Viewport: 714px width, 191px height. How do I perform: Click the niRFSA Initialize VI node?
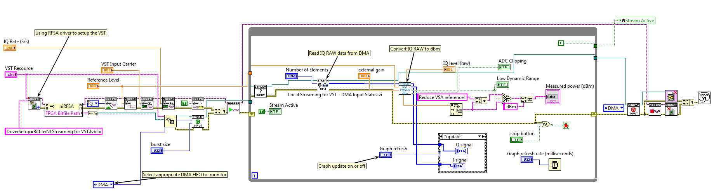(34, 103)
